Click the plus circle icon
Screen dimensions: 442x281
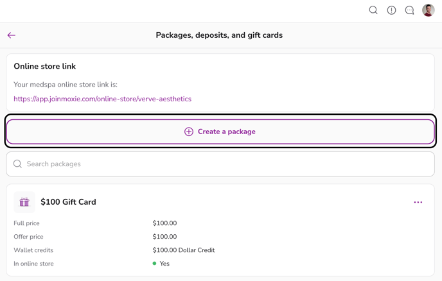point(189,132)
